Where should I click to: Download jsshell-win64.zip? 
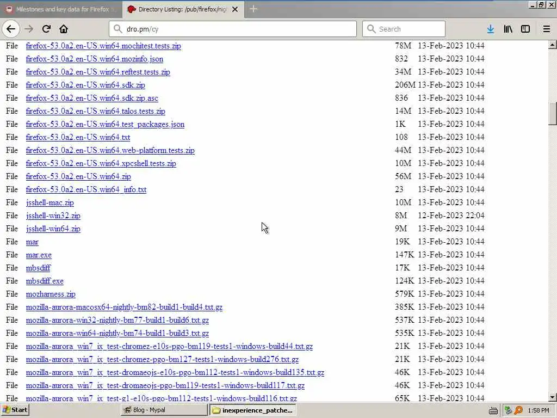(53, 229)
